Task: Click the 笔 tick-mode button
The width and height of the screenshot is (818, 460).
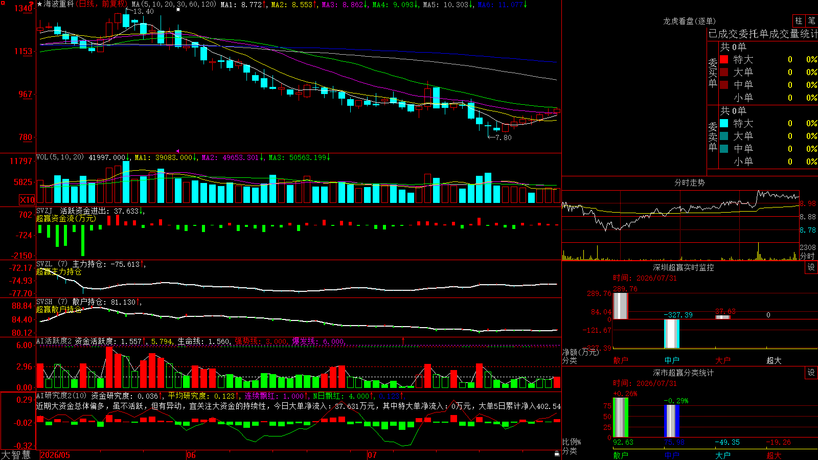Action: (811, 21)
